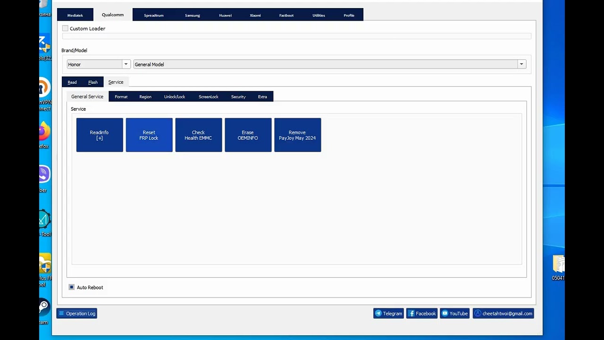Open the Format service tab

pos(121,97)
